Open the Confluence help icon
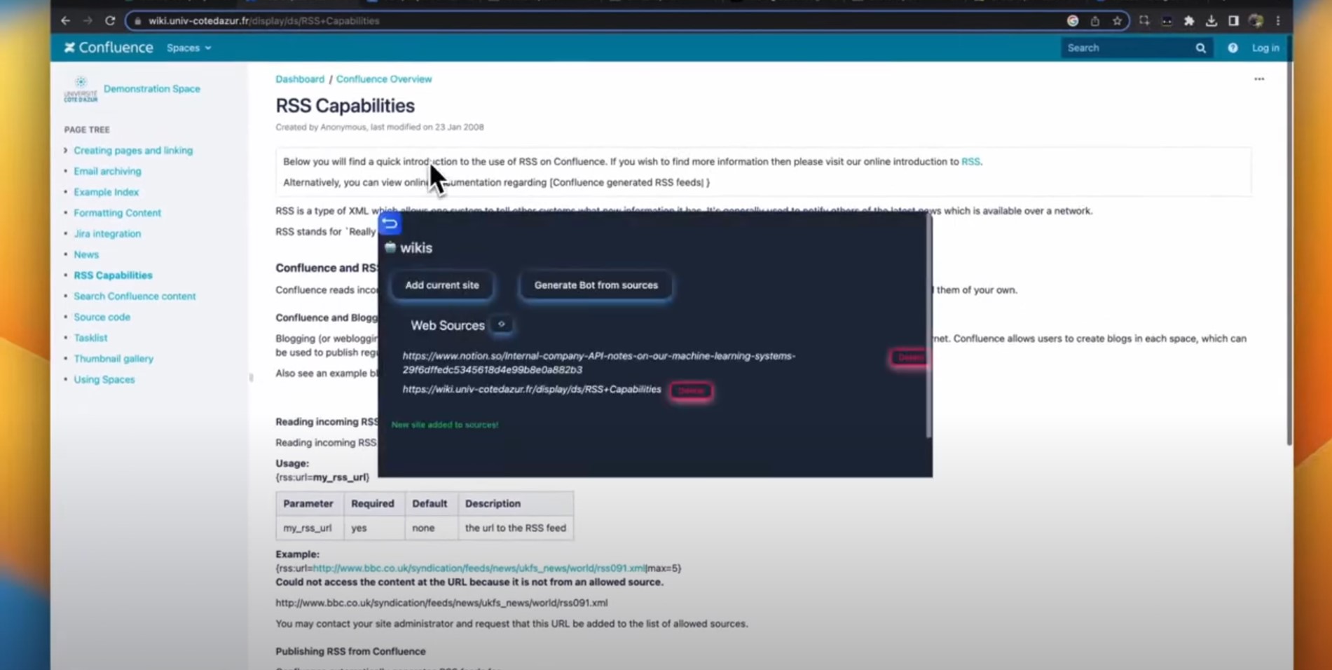The width and height of the screenshot is (1332, 670). point(1233,48)
